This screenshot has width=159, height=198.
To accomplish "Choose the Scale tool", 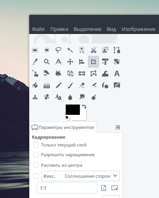I will 35,73.
